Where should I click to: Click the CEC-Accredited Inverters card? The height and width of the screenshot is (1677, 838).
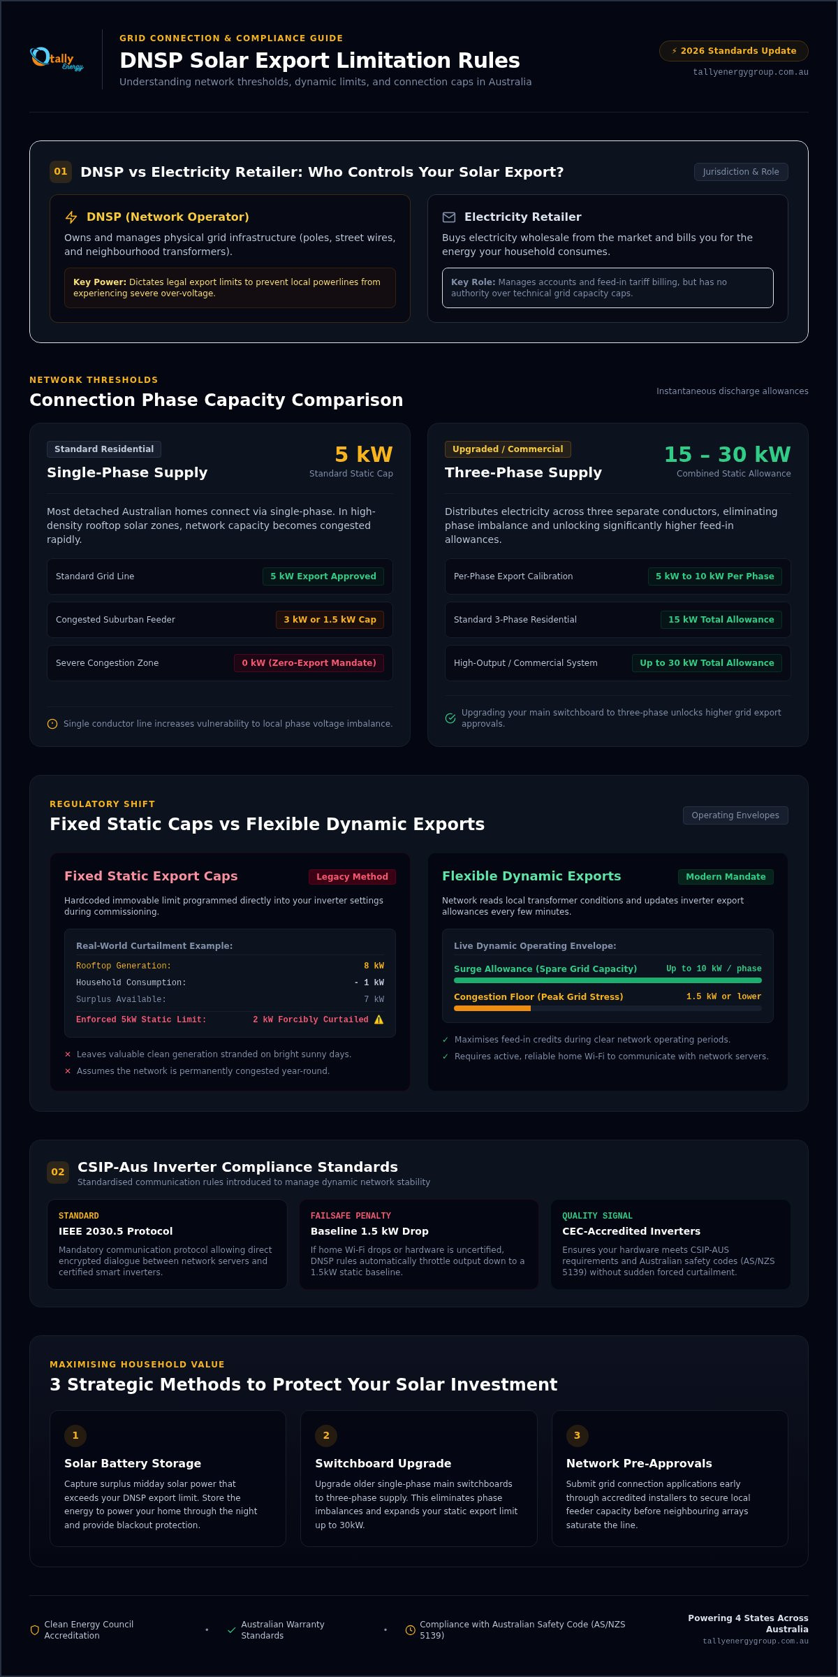(671, 1244)
